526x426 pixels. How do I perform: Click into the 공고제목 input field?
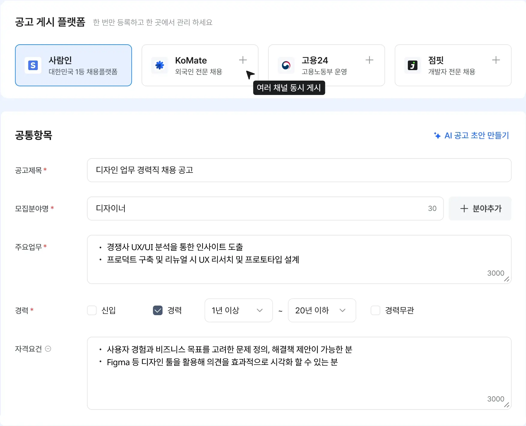coord(299,170)
